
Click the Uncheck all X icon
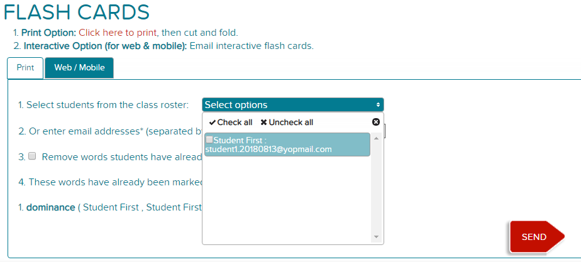click(264, 123)
